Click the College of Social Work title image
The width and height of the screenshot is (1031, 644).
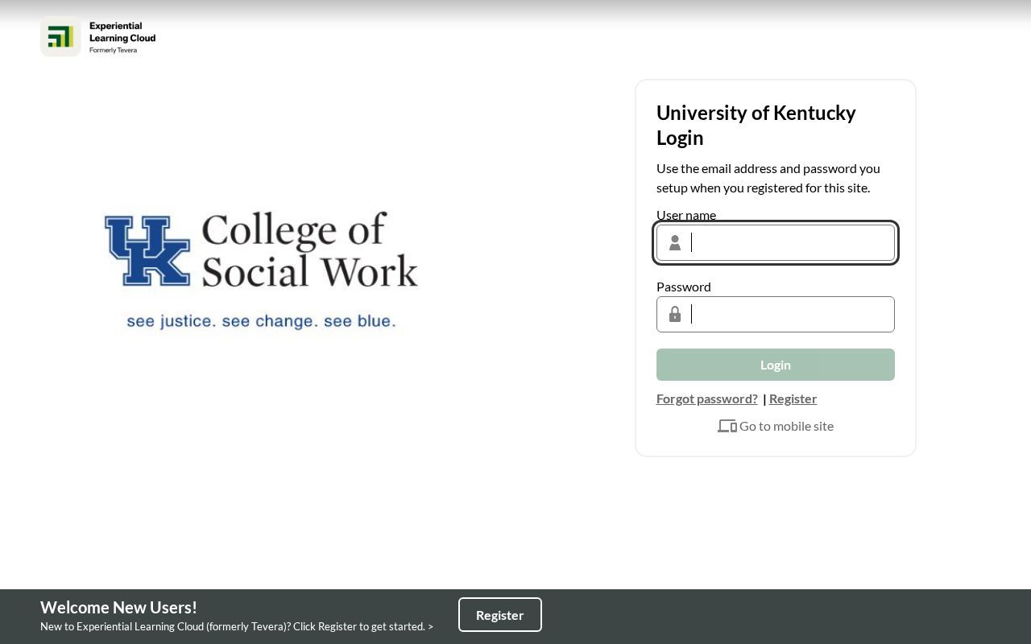coord(310,250)
